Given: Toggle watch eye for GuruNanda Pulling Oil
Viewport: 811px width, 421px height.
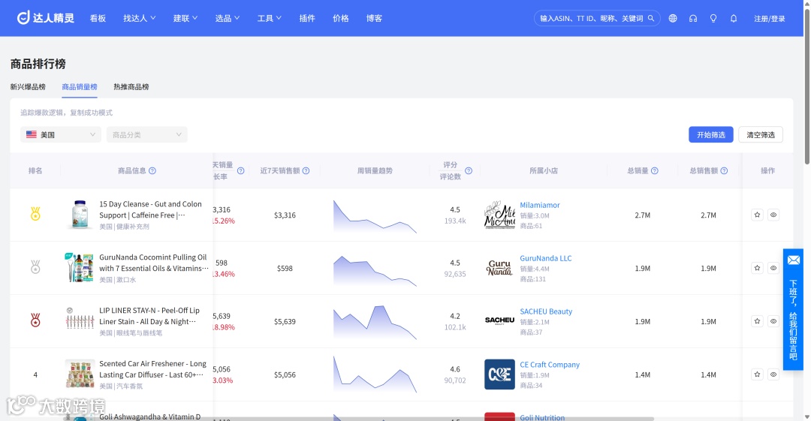Looking at the screenshot, I should click(773, 268).
